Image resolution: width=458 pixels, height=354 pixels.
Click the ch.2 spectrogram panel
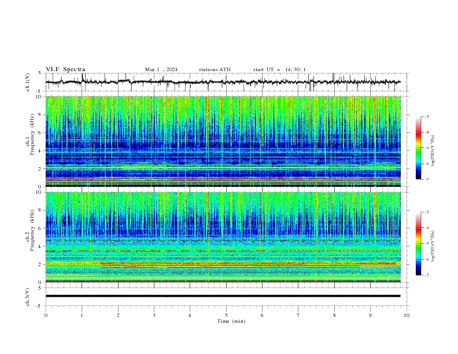[223, 237]
